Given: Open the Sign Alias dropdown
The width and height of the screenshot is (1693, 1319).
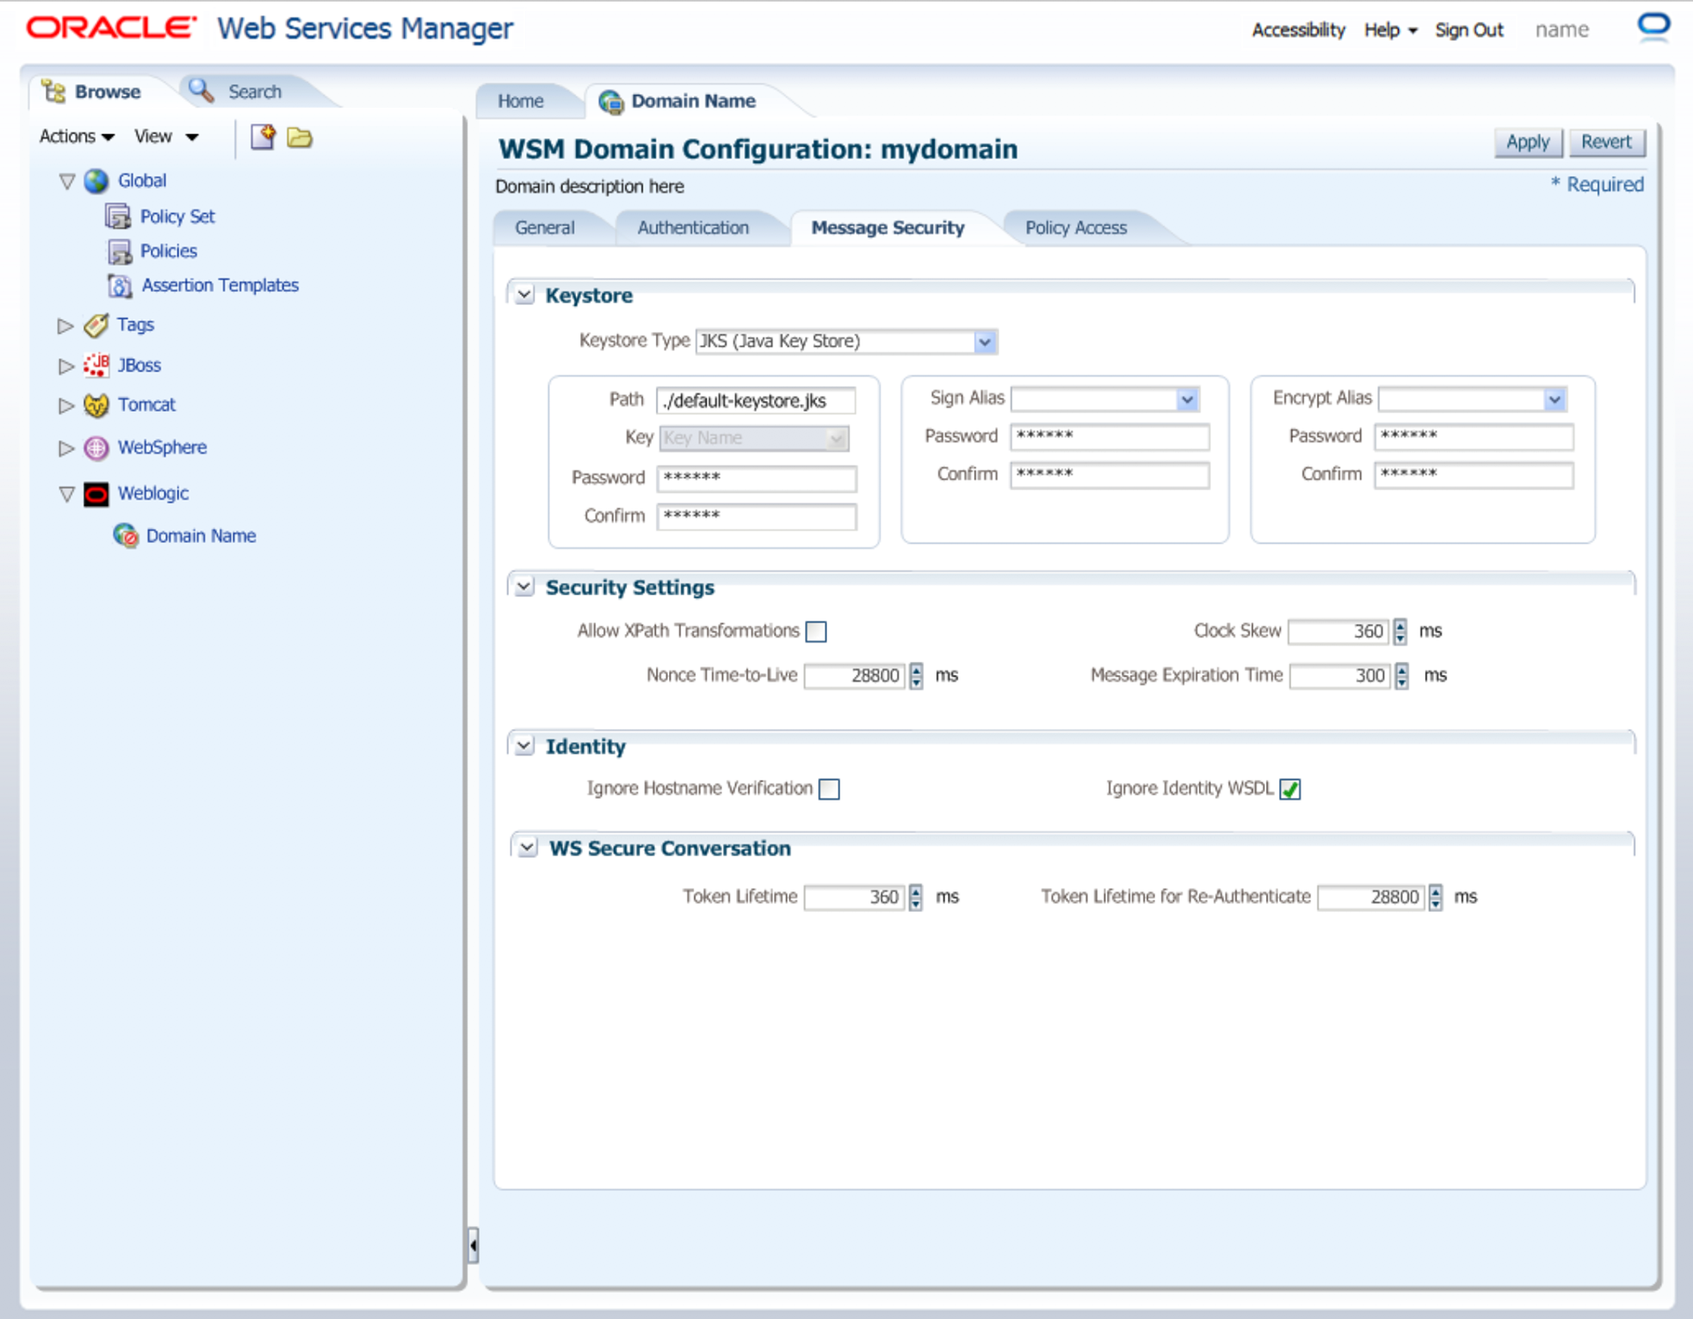Looking at the screenshot, I should [x=1188, y=400].
